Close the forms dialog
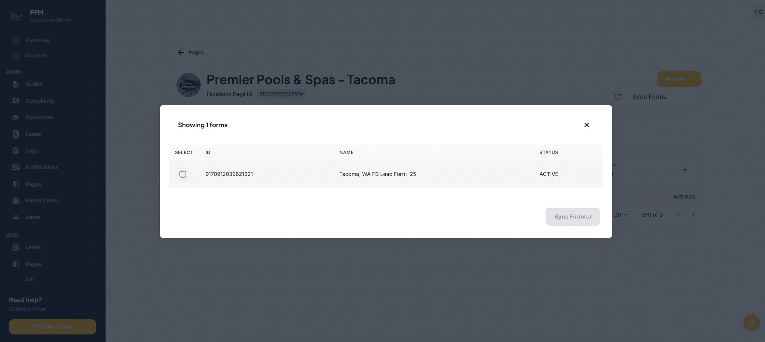The width and height of the screenshot is (765, 342). pyautogui.click(x=586, y=125)
